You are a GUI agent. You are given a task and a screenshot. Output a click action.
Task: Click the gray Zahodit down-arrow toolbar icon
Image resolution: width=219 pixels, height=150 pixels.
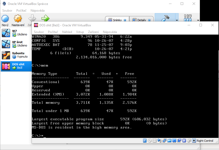click(32, 18)
